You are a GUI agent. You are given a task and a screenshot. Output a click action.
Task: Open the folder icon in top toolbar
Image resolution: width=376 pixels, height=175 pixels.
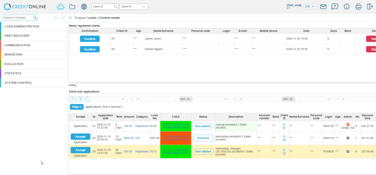point(72,7)
